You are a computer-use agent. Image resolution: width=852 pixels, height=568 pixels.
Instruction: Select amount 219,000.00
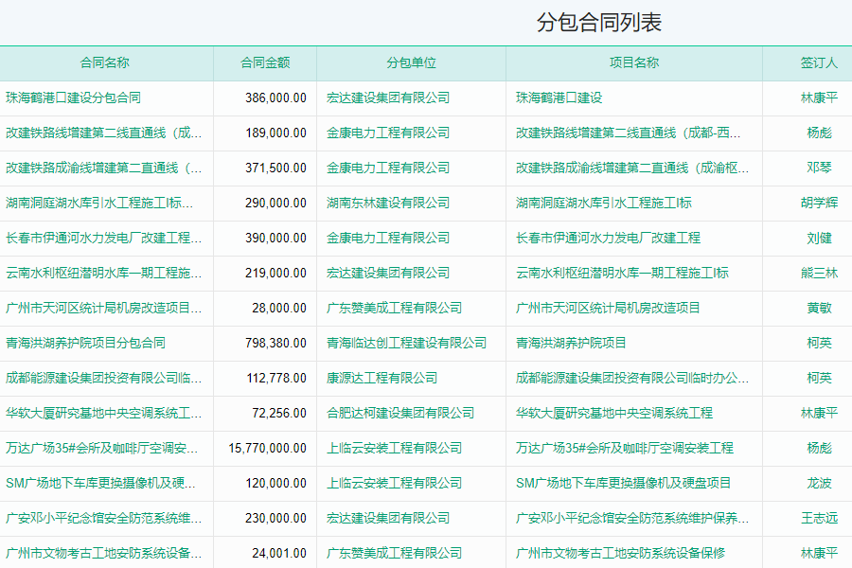pos(275,273)
